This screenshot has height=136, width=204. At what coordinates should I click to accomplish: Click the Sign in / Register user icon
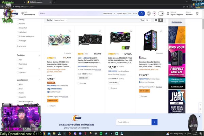[x=168, y=13]
